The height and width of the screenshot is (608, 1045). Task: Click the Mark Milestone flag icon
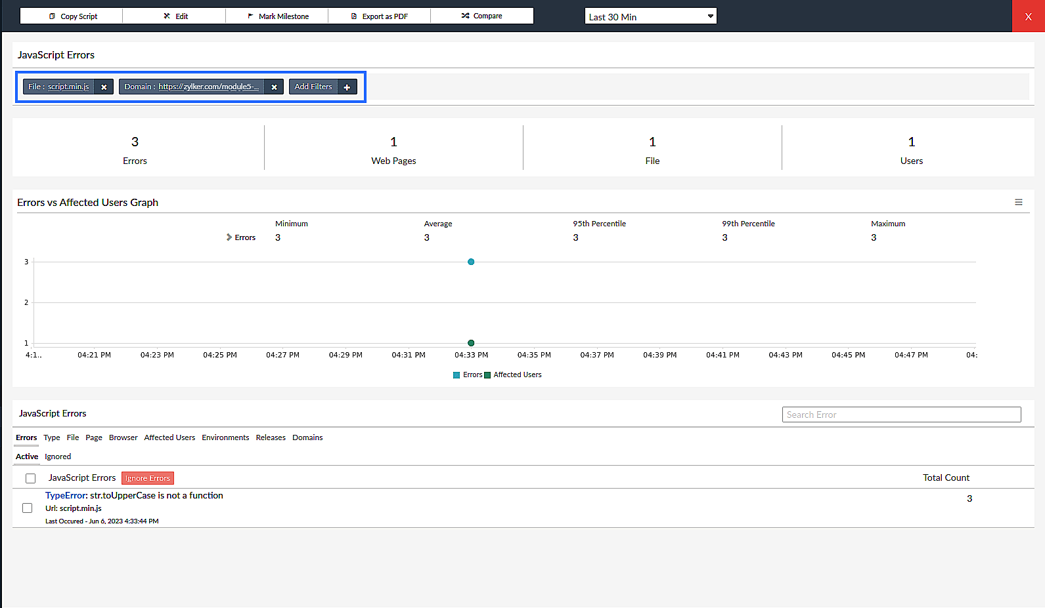pyautogui.click(x=250, y=16)
